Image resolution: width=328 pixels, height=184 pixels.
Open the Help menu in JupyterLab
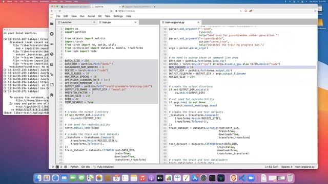129,16
